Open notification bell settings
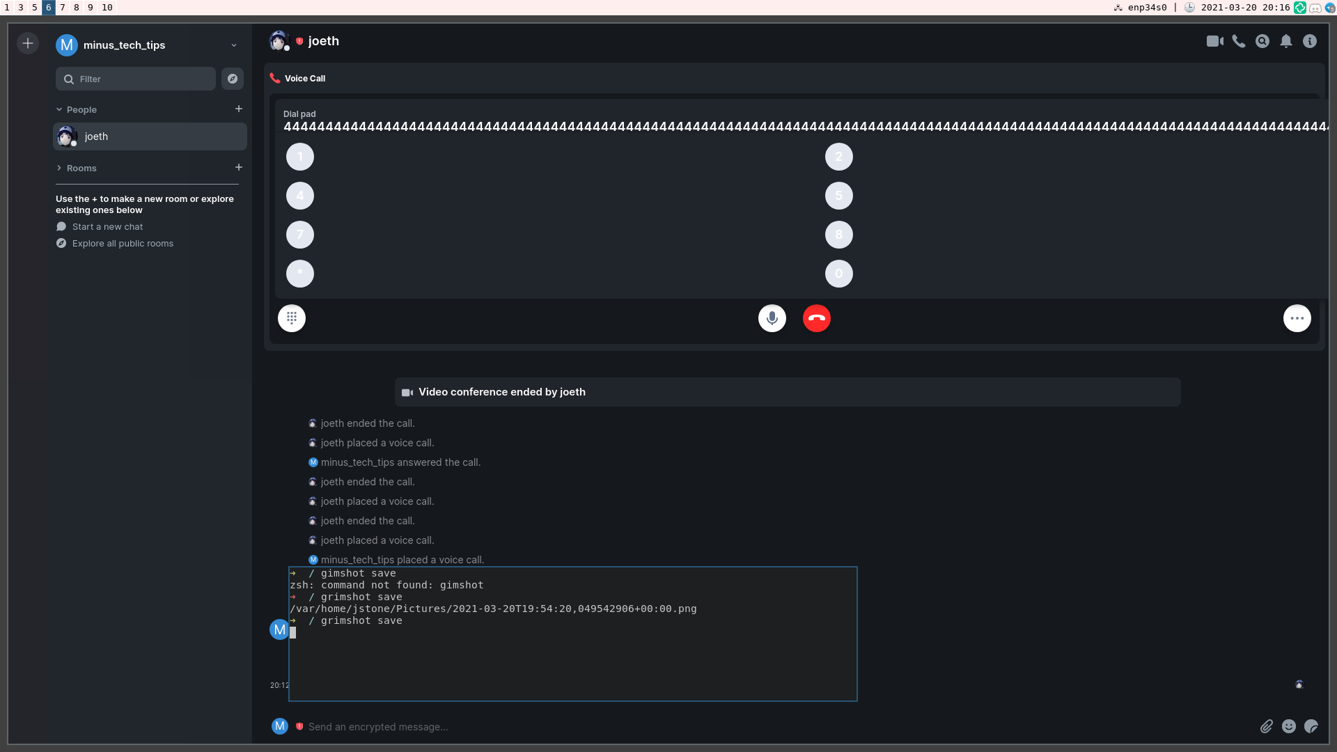 click(x=1285, y=41)
